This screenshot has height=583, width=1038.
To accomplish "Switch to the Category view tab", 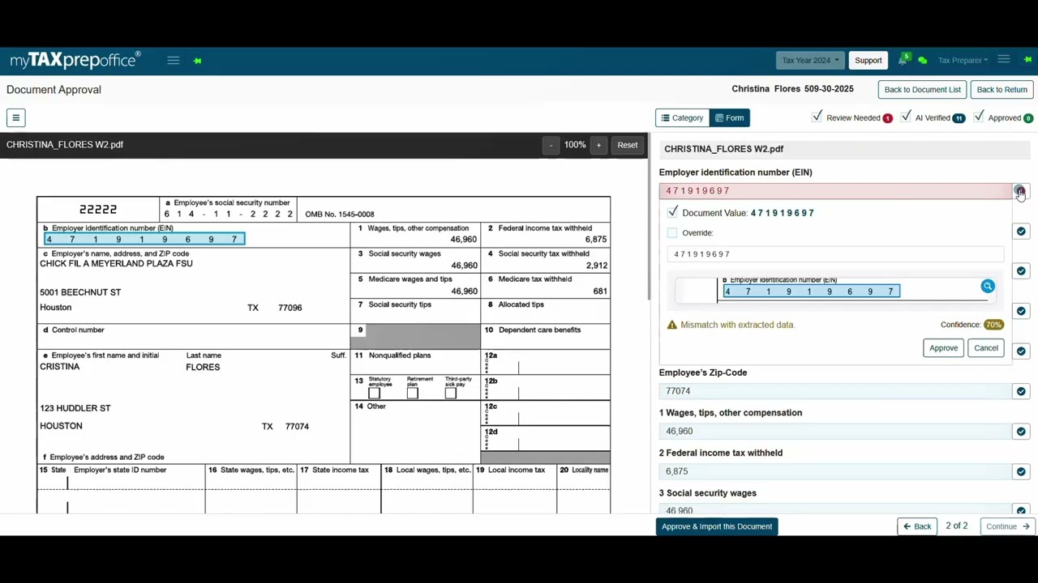I will tap(682, 118).
